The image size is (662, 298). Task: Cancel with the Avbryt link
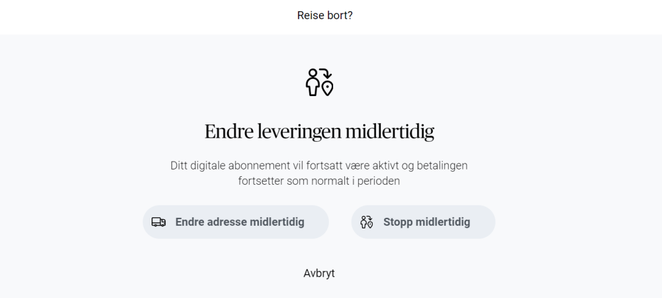pyautogui.click(x=319, y=273)
